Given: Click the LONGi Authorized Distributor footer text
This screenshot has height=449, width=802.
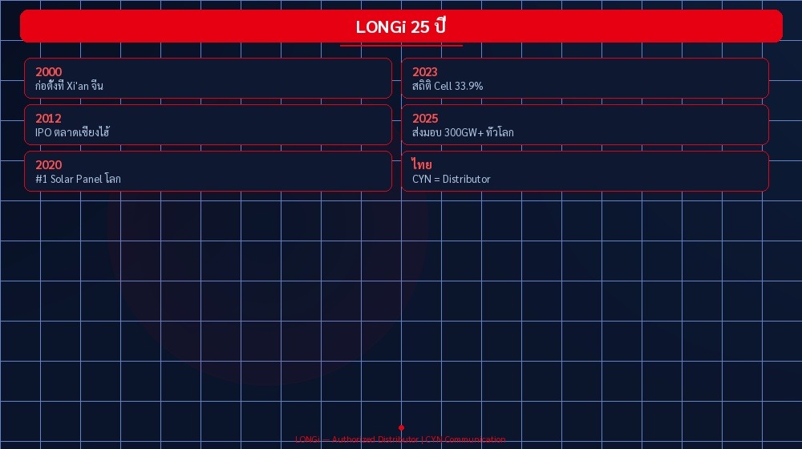Looking at the screenshot, I should [x=400, y=439].
